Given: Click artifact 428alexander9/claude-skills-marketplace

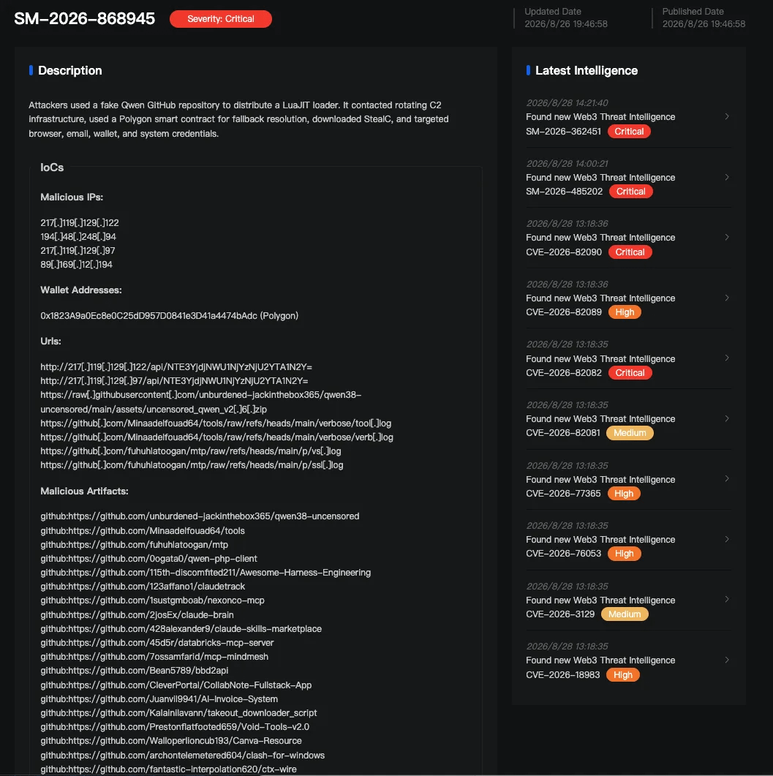Looking at the screenshot, I should click(x=181, y=628).
